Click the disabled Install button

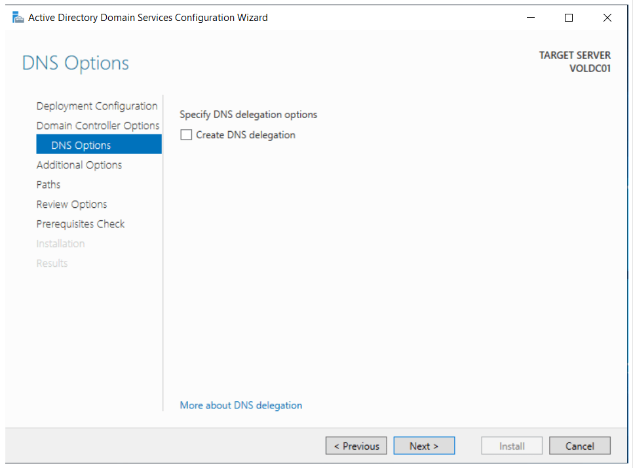(x=511, y=446)
